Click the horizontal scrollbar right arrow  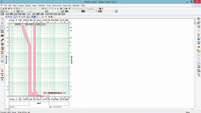click(x=192, y=109)
